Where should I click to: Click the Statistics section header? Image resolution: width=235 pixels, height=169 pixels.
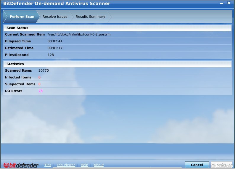tap(117, 64)
